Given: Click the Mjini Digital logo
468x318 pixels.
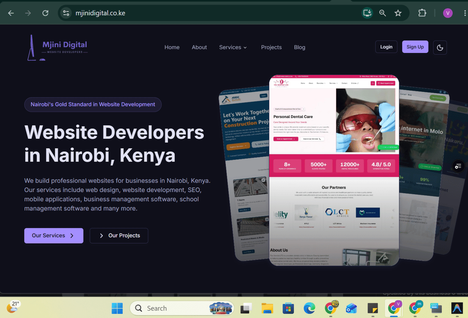Looking at the screenshot, I should (x=57, y=48).
